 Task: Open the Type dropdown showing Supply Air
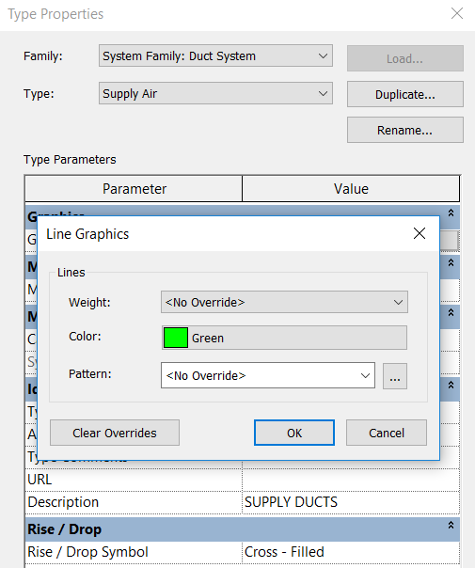(215, 93)
